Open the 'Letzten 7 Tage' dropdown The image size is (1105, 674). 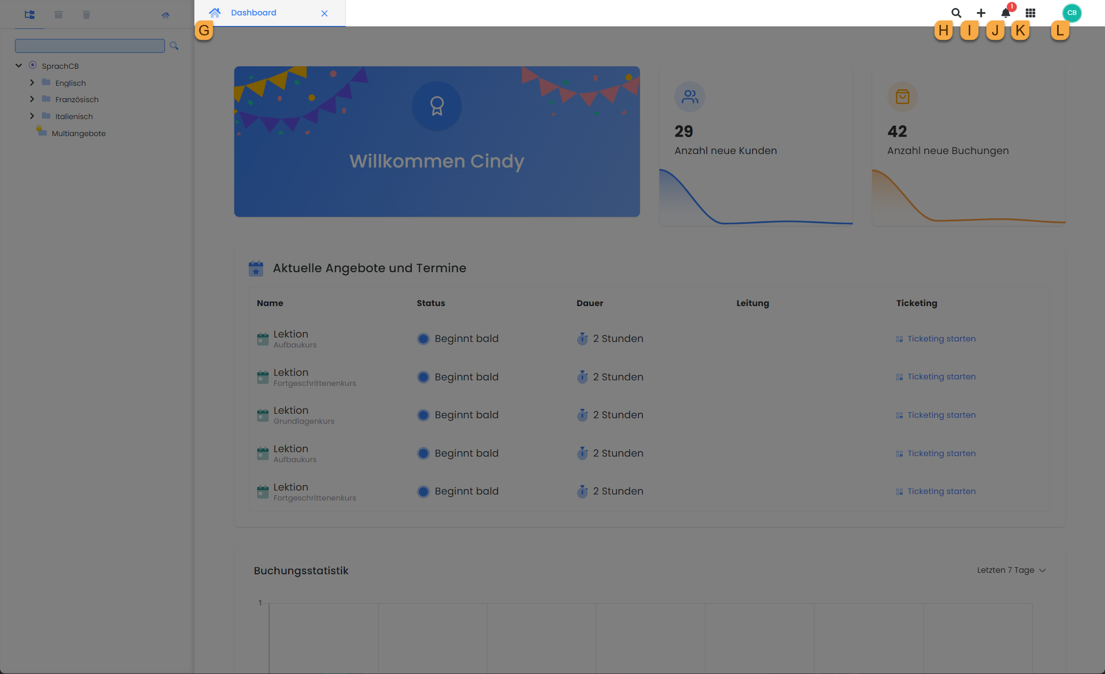(1012, 570)
